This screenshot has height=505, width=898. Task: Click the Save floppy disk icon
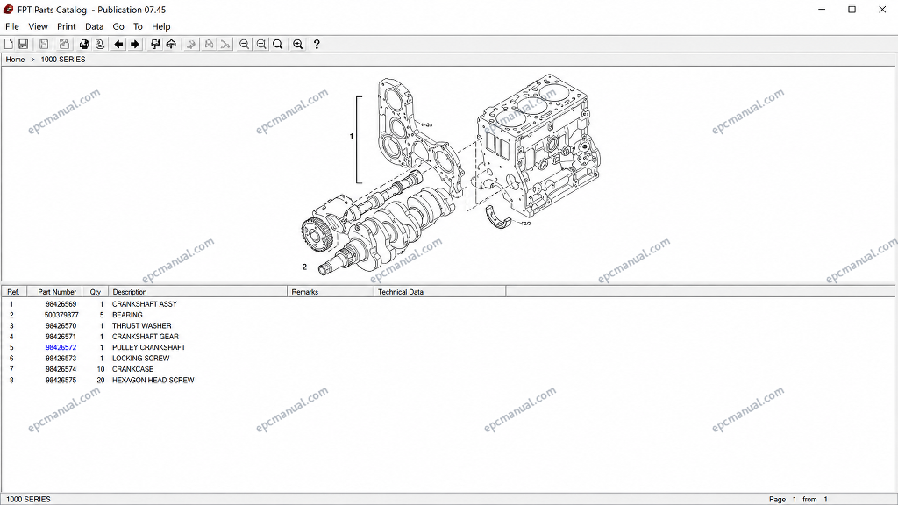tap(24, 44)
